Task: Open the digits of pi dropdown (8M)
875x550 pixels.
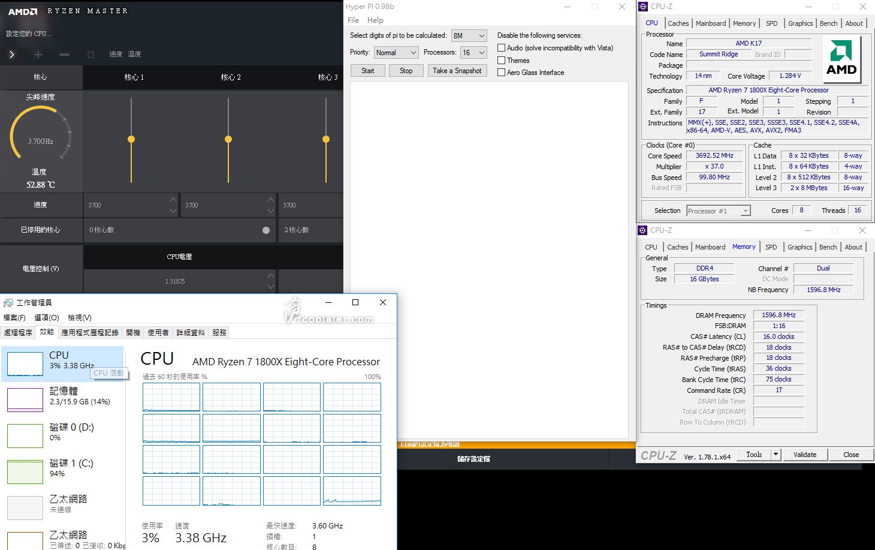Action: (x=469, y=36)
